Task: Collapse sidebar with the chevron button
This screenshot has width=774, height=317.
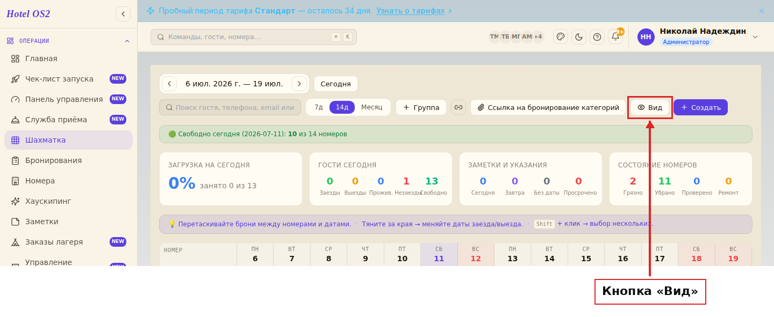Action: click(x=123, y=14)
